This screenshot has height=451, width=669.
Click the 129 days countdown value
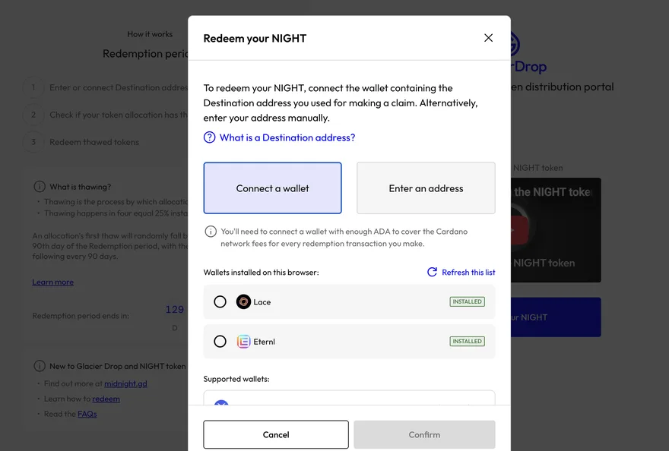175,310
